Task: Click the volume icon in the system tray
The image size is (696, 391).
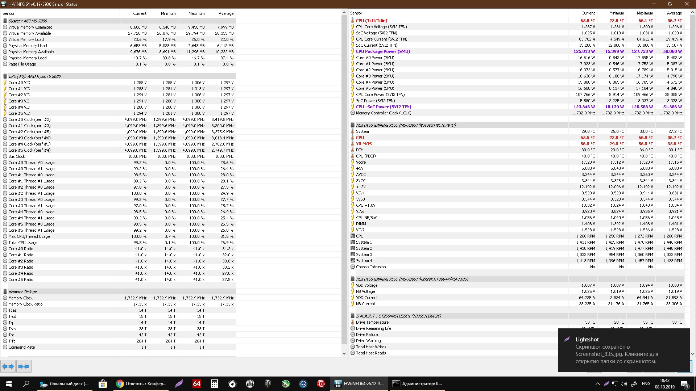Action: [623, 384]
